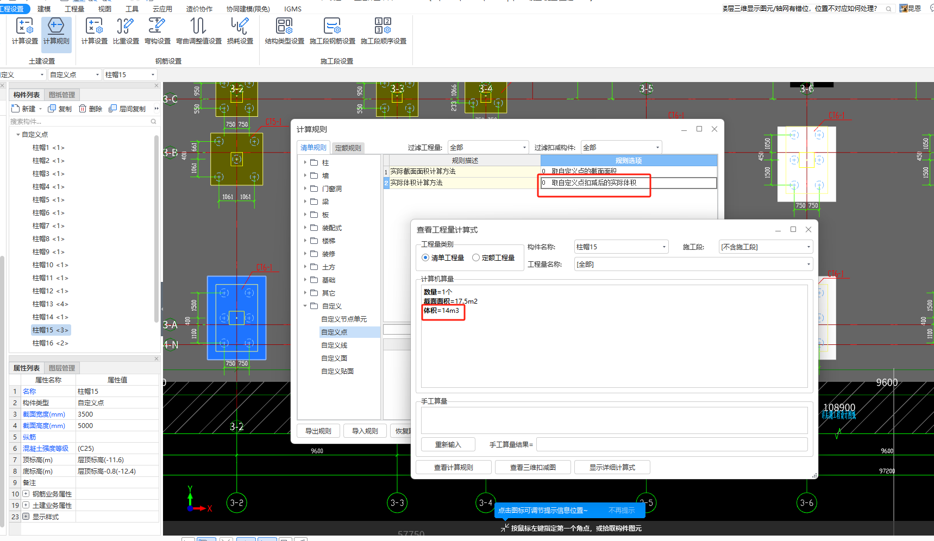Click 查看三维扣减图 button
Viewport: 934px width, 541px height.
point(533,467)
